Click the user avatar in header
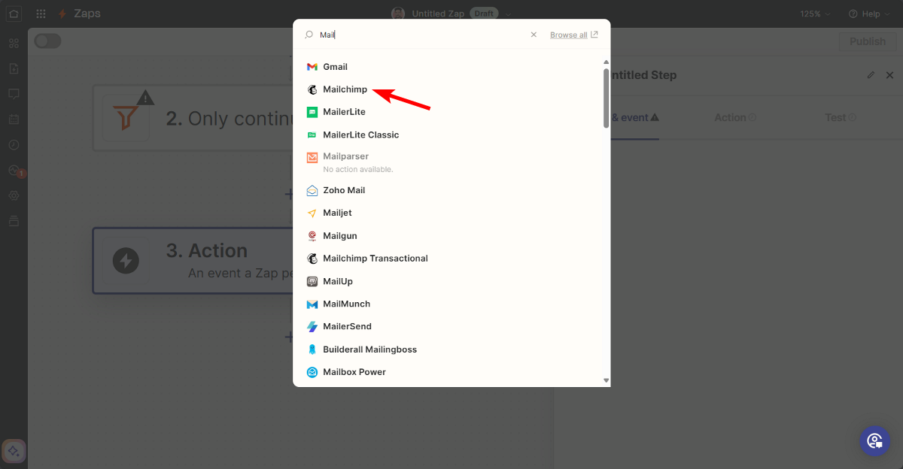The image size is (903, 469). tap(398, 14)
